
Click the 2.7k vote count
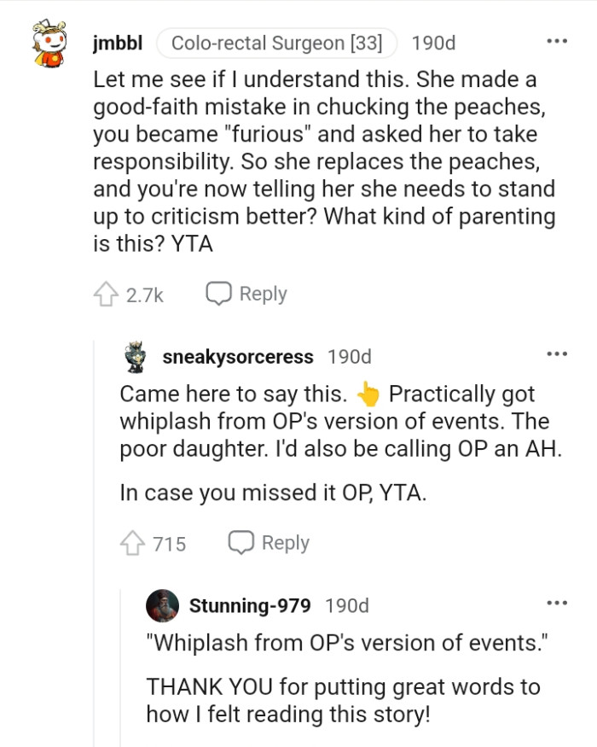tap(145, 295)
